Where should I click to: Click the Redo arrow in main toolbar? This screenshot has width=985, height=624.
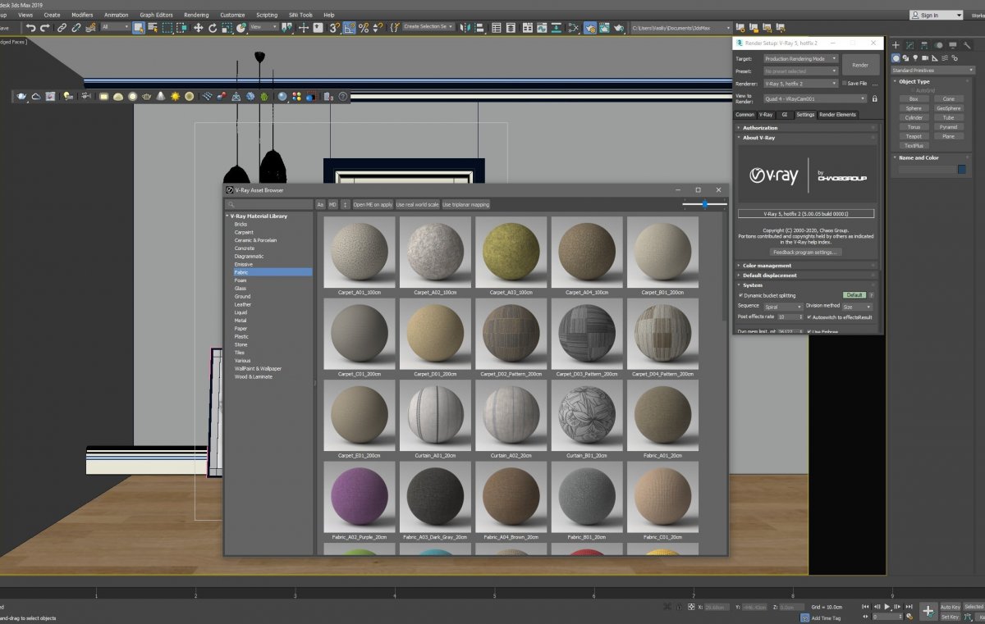[44, 27]
